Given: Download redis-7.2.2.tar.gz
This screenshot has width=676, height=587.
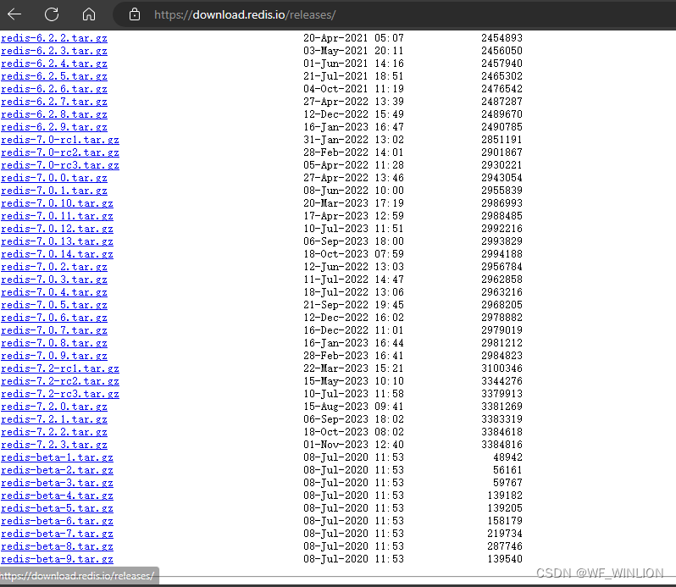Looking at the screenshot, I should 54,432.
